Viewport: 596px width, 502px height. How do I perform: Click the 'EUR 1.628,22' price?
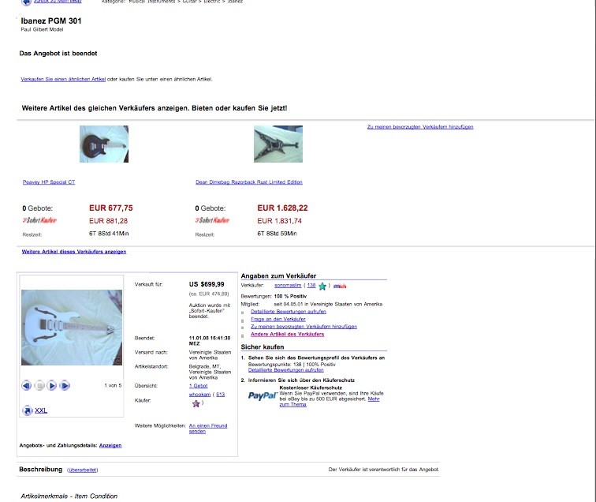[282, 208]
